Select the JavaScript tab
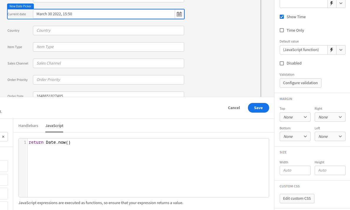This screenshot has width=350, height=210. [54, 126]
